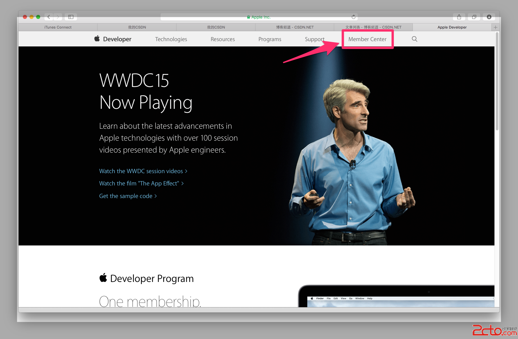This screenshot has height=339, width=518.
Task: Open the search magnifier on Developer site
Action: pos(414,39)
